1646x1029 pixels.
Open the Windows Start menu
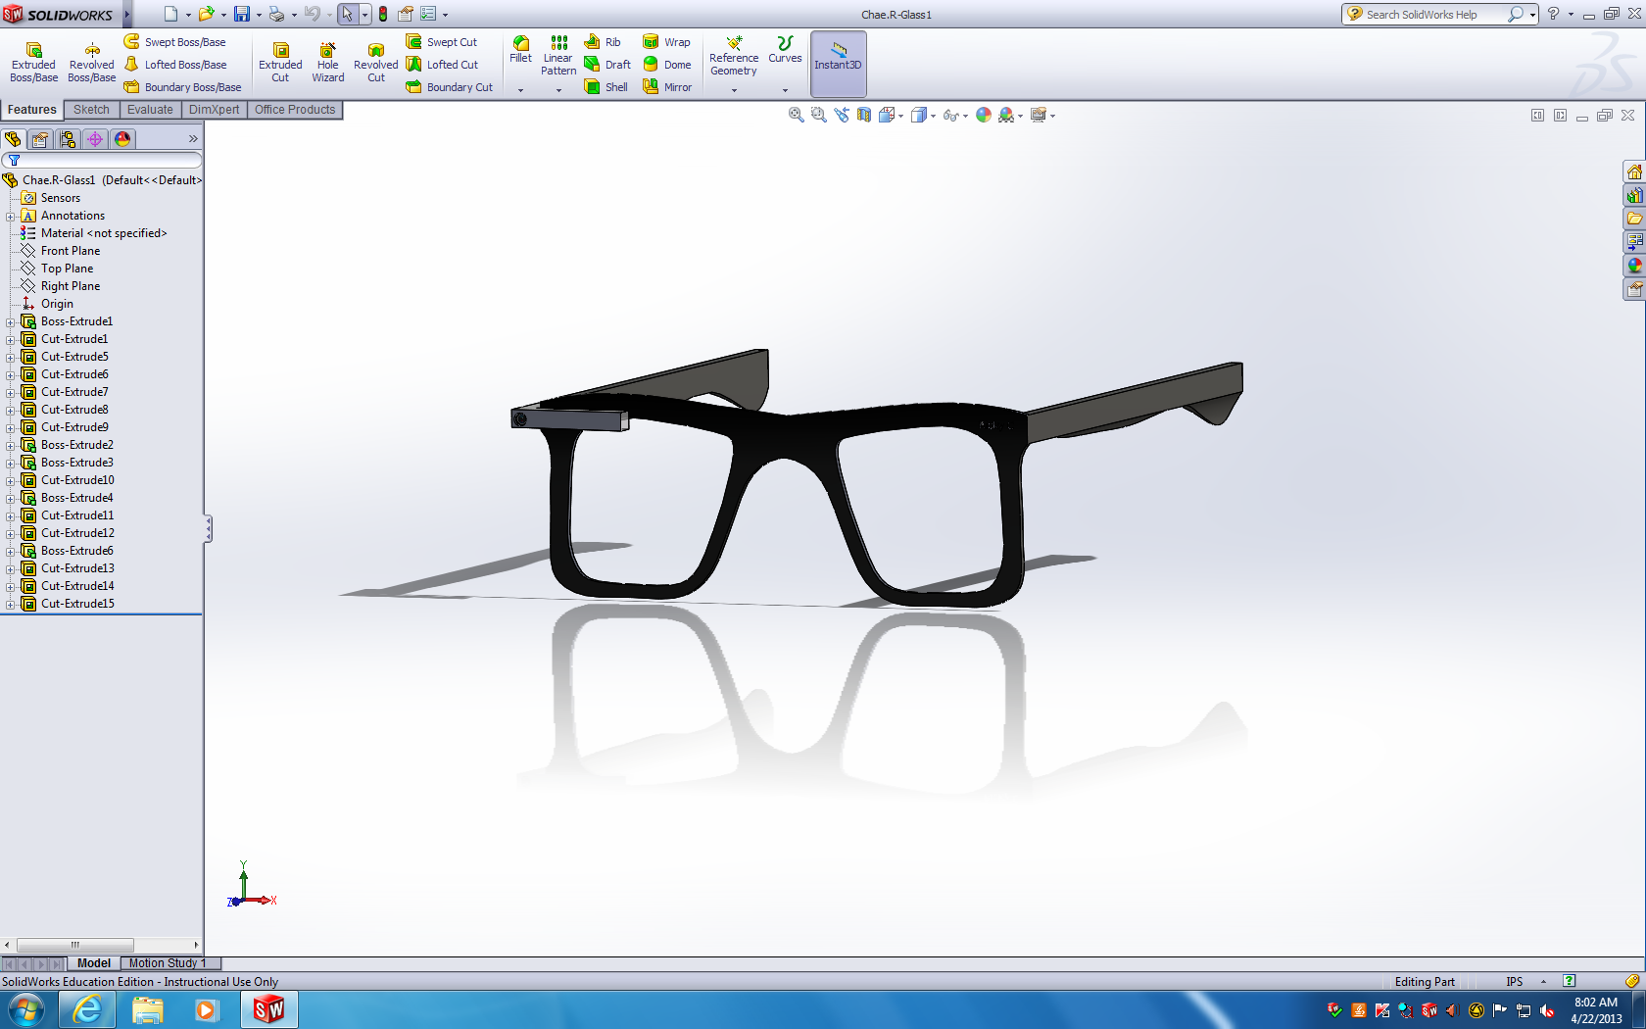pyautogui.click(x=26, y=1009)
